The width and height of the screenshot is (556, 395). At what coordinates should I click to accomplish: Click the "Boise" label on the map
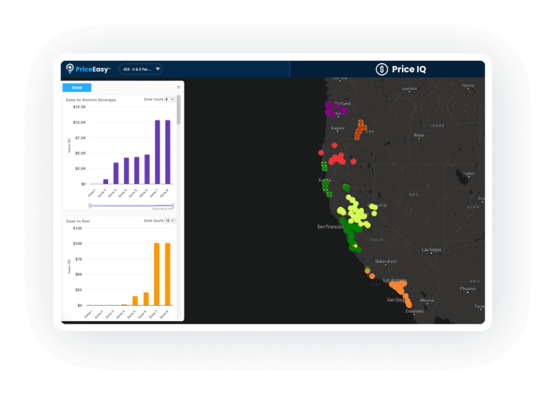(x=419, y=135)
